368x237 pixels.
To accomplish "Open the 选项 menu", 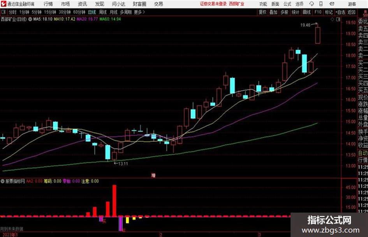I will pyautogui.click(x=299, y=4).
